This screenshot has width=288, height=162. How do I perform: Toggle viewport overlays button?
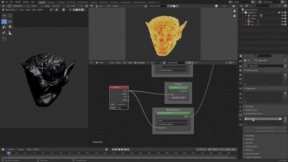pyautogui.click(x=63, y=10)
